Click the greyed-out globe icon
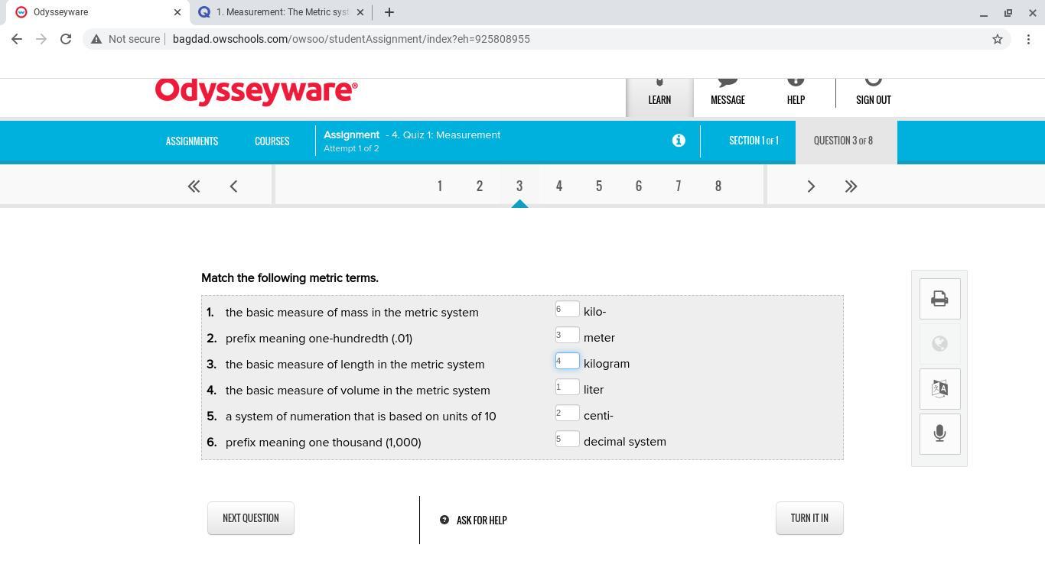The image size is (1045, 587). pos(939,344)
